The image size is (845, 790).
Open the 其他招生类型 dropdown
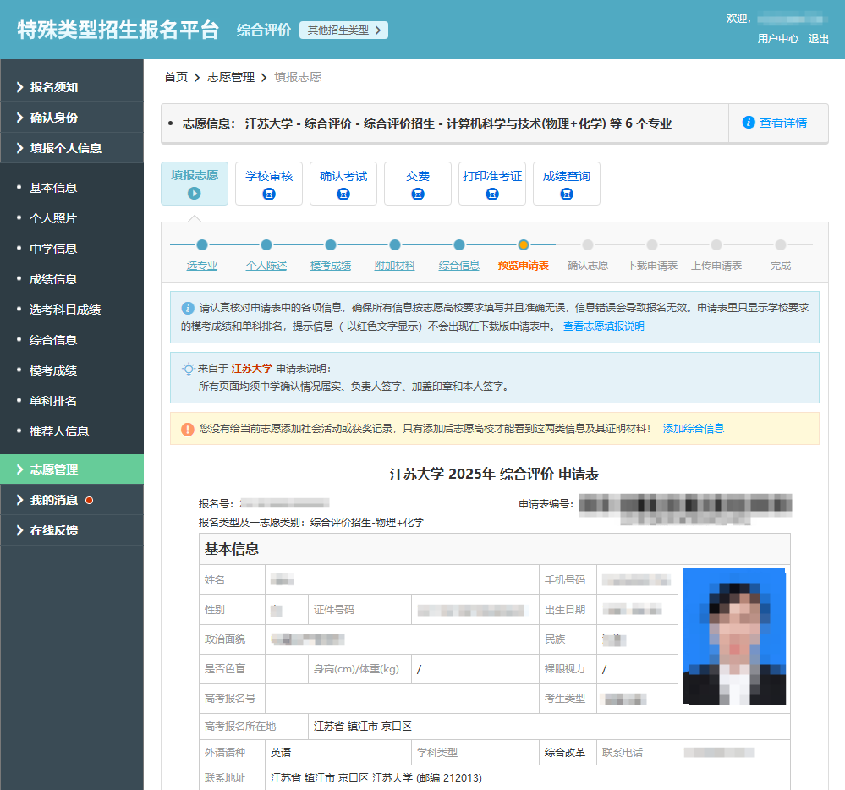tap(343, 30)
